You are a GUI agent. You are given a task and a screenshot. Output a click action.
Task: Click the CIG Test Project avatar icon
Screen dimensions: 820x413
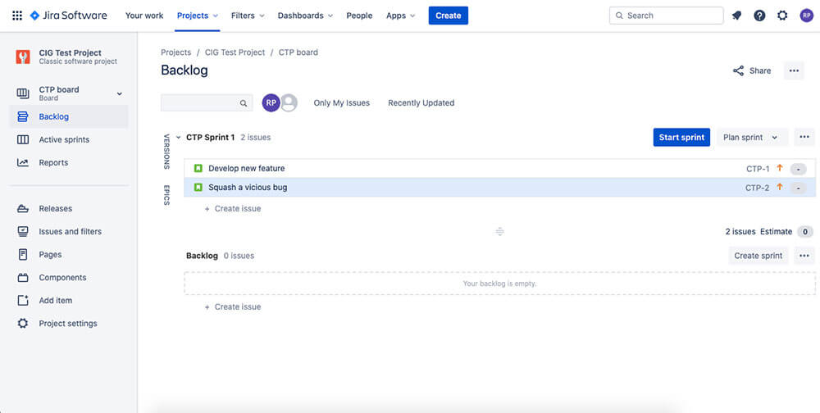click(23, 57)
